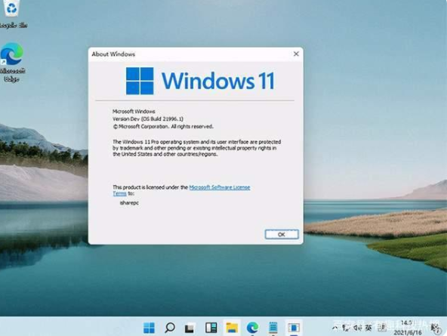
Task: Open the taskbar clock and date
Action: (408, 328)
